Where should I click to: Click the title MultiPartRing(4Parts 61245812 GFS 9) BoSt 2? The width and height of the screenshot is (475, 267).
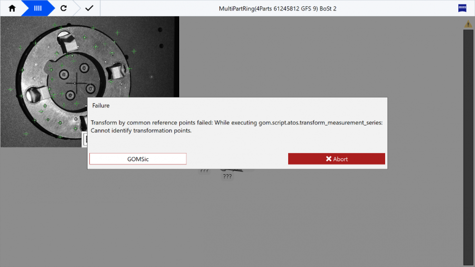click(278, 9)
